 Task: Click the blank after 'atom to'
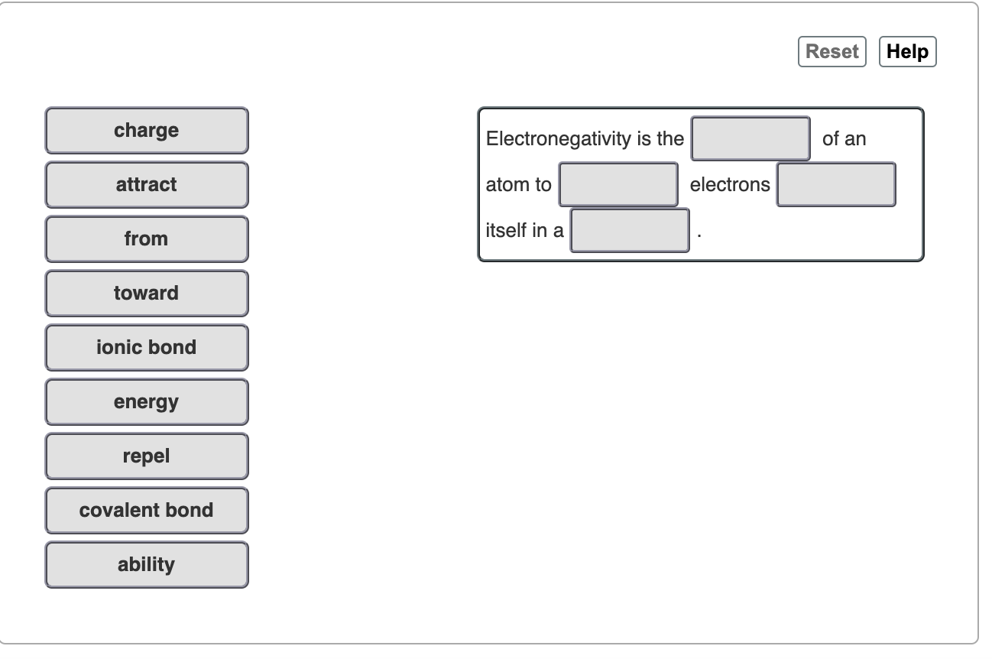tap(618, 184)
